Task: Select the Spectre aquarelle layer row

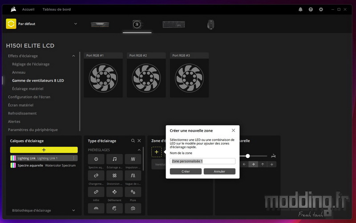Action: (44, 165)
